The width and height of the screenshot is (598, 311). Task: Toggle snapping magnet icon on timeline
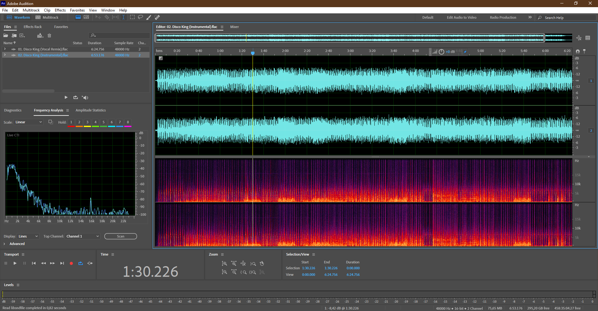coord(578,51)
